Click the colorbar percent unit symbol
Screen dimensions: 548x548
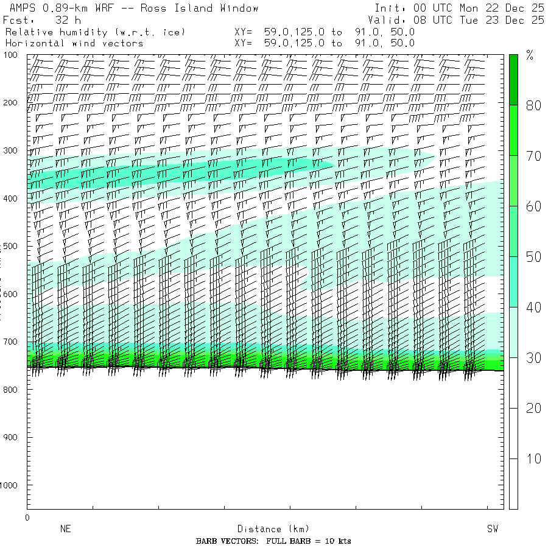click(x=530, y=55)
